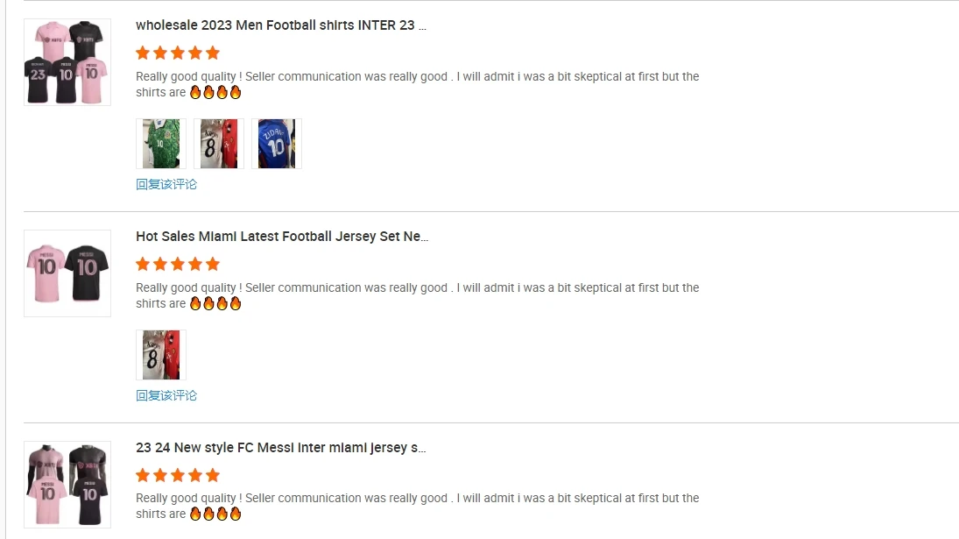This screenshot has height=539, width=959.
Task: Click the second review's comment text
Action: pos(417,288)
